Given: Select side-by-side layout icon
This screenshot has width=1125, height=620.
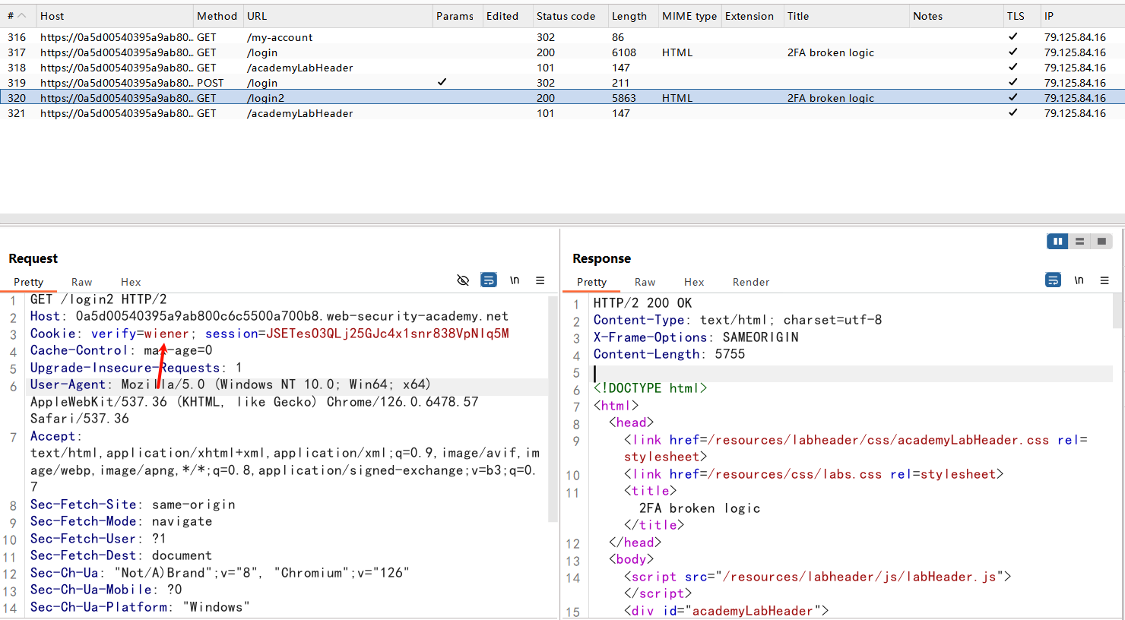Looking at the screenshot, I should click(1057, 242).
